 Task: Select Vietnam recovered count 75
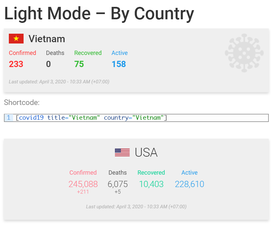[79, 64]
